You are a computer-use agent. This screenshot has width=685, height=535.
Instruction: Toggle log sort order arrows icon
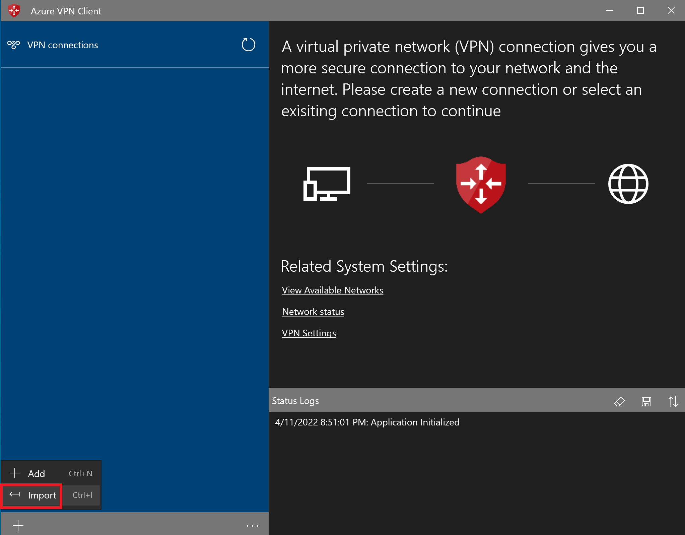click(x=673, y=401)
